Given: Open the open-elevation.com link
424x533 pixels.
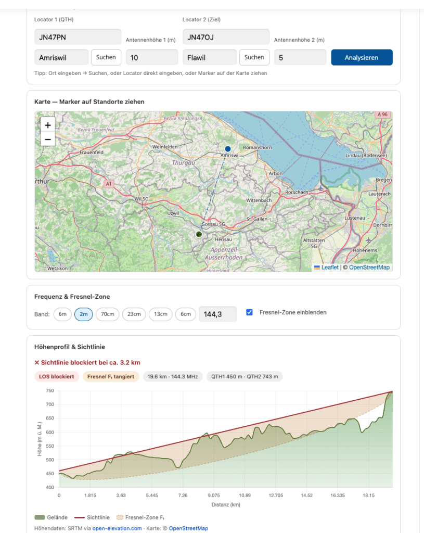Looking at the screenshot, I should pos(117,528).
